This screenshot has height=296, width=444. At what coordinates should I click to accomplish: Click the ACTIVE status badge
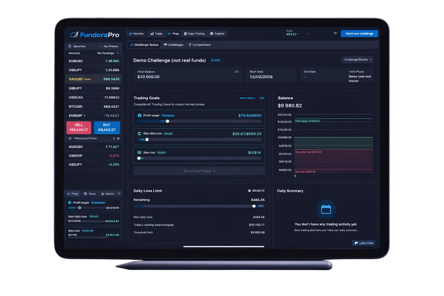pos(215,60)
